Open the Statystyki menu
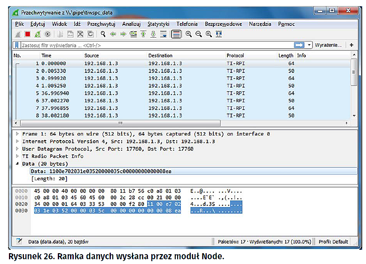 coord(158,24)
